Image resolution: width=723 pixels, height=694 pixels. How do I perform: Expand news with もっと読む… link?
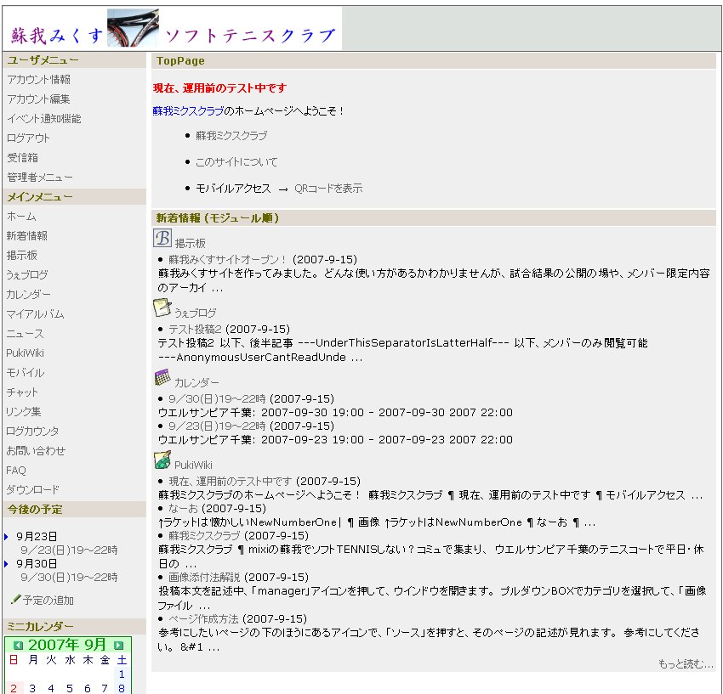(686, 664)
